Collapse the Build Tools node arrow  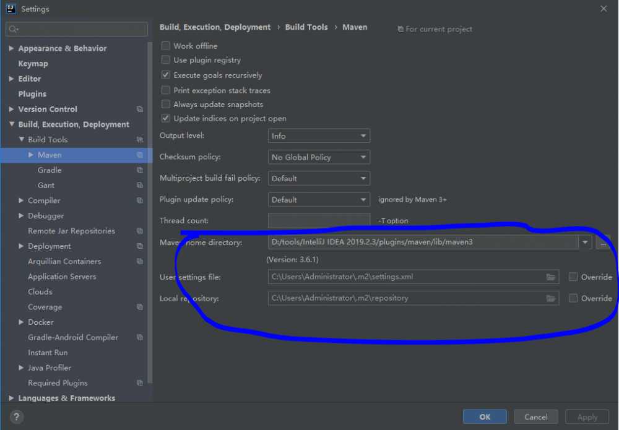point(21,139)
